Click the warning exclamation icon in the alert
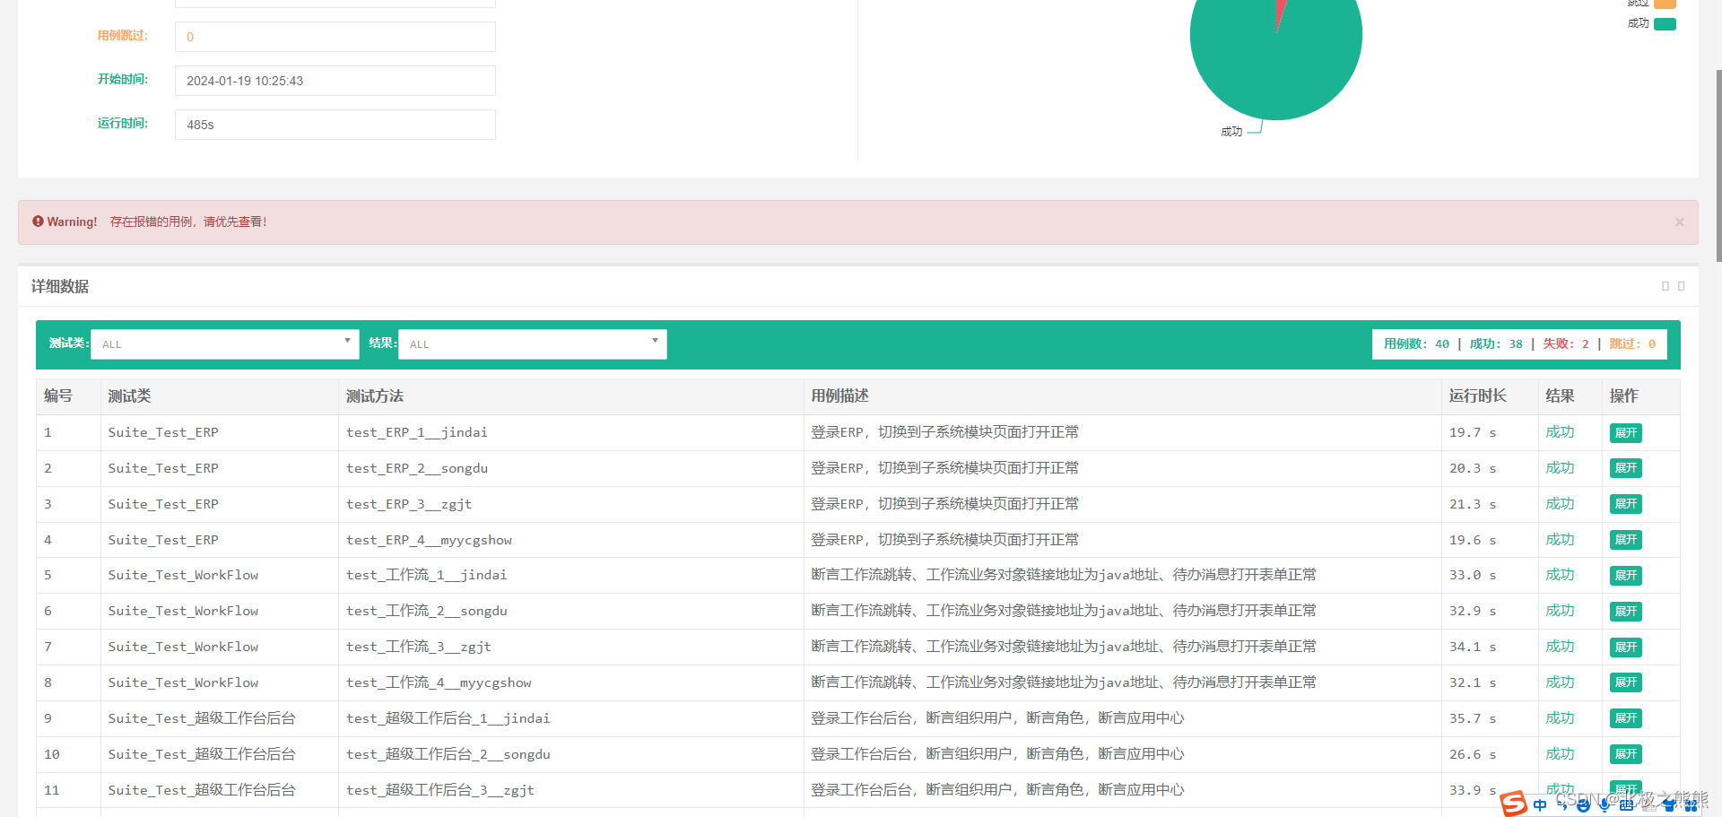 tap(38, 221)
